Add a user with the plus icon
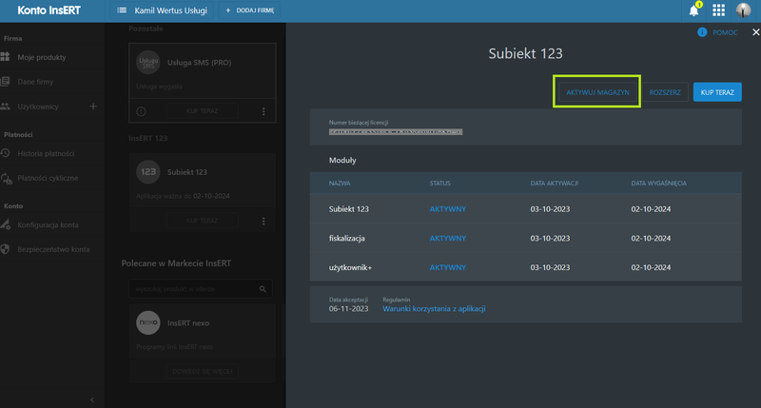The width and height of the screenshot is (761, 408). [x=93, y=107]
